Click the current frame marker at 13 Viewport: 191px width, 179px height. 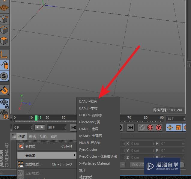[36, 118]
